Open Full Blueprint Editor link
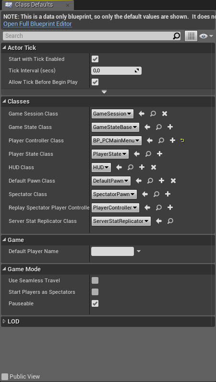 point(37,24)
